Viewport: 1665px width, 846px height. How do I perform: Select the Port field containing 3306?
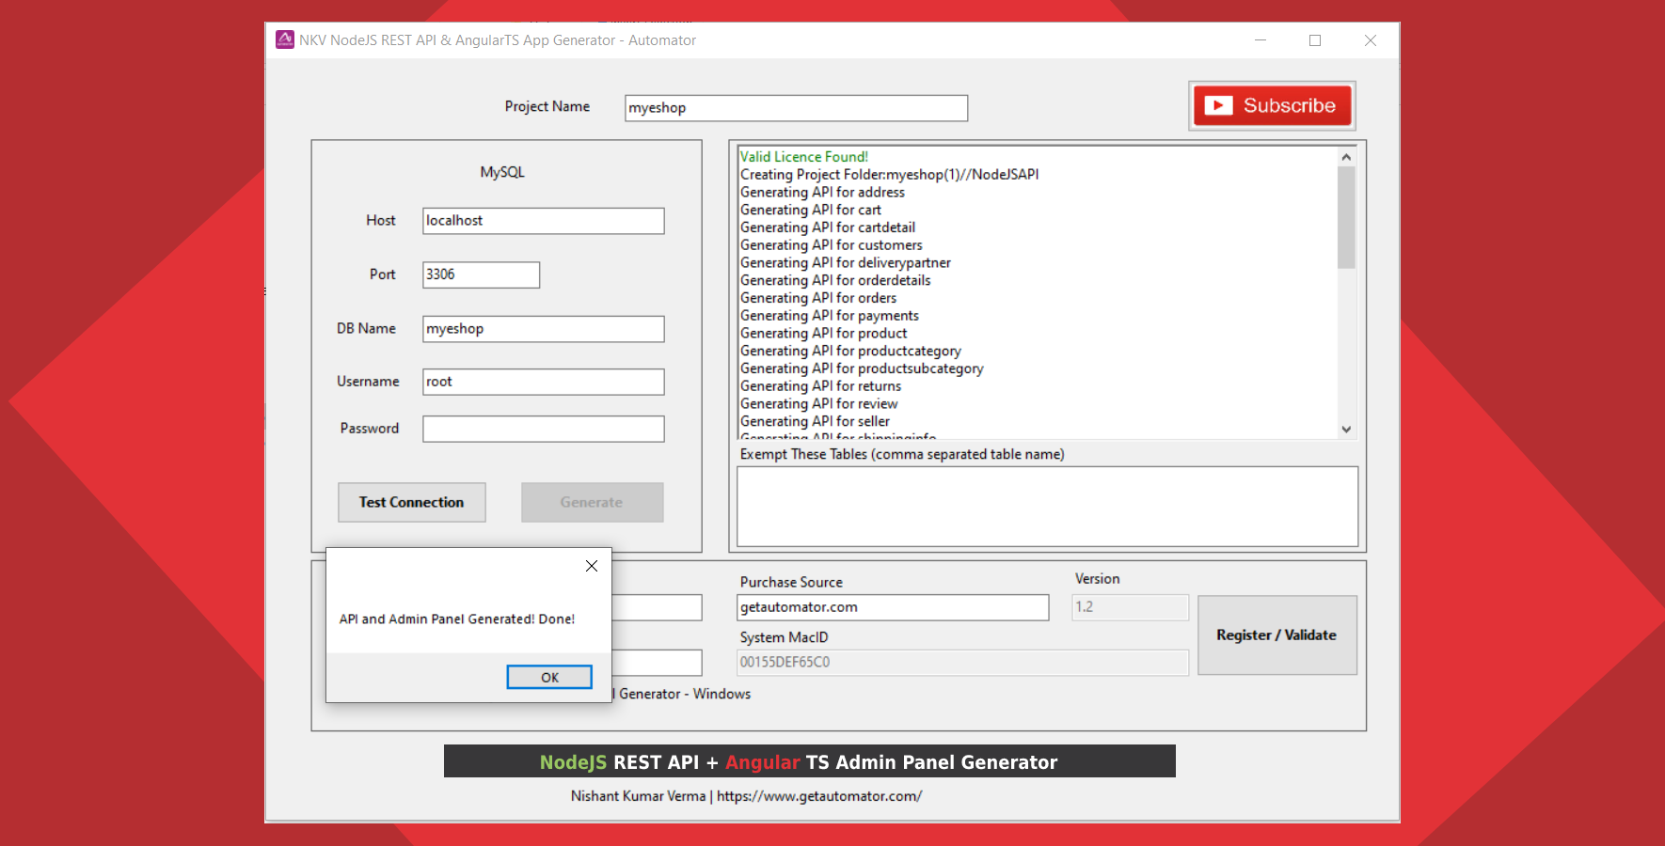click(x=482, y=274)
